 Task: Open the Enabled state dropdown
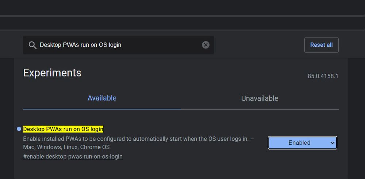299,143
